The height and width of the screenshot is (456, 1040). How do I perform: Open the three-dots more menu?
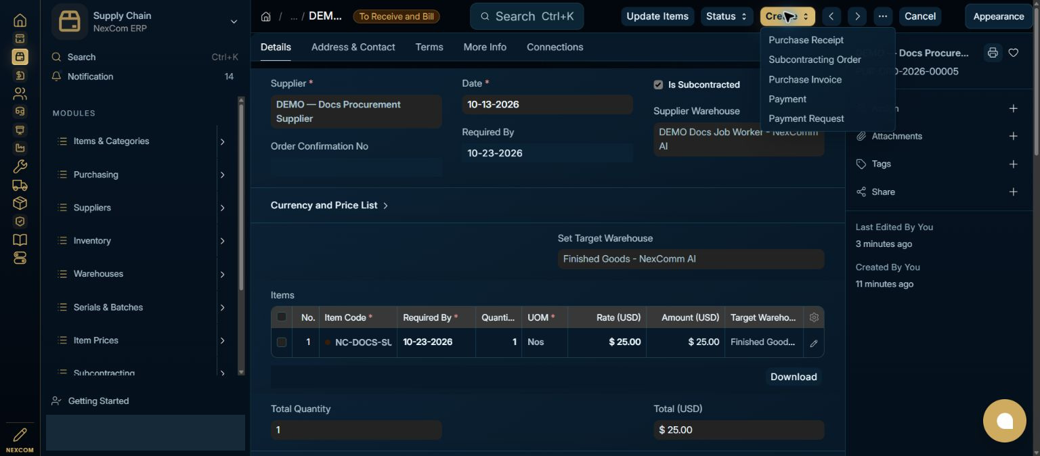tap(883, 16)
